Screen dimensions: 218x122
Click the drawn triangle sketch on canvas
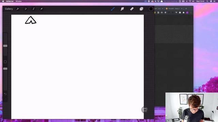pos(31,20)
